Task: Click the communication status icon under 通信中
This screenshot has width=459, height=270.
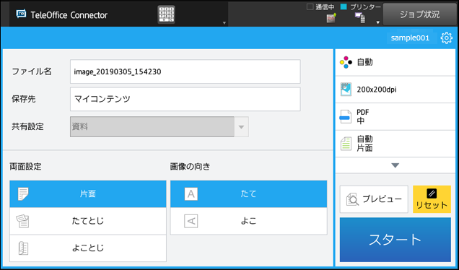Action: pos(331,18)
